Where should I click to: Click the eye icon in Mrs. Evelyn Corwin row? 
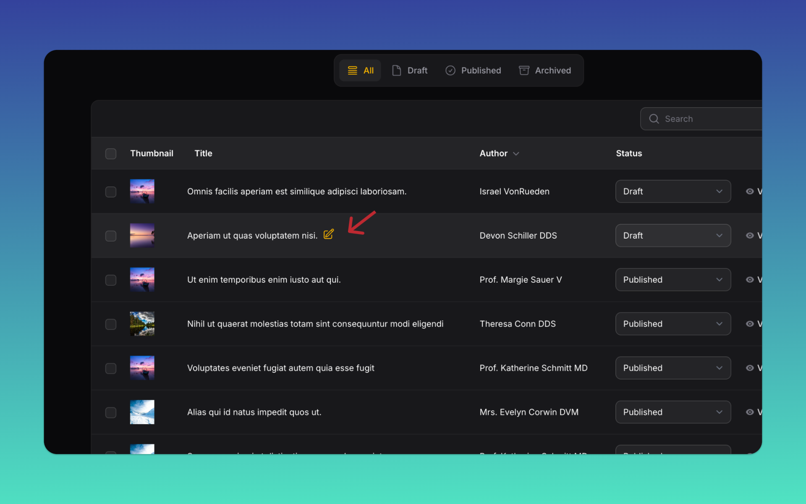click(750, 412)
